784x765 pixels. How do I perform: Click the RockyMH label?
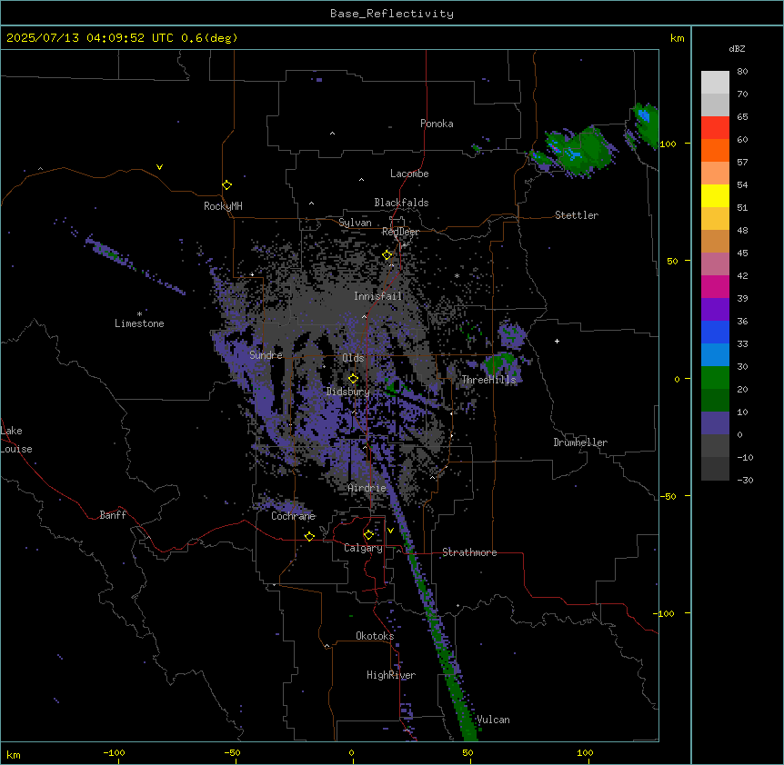pos(223,206)
